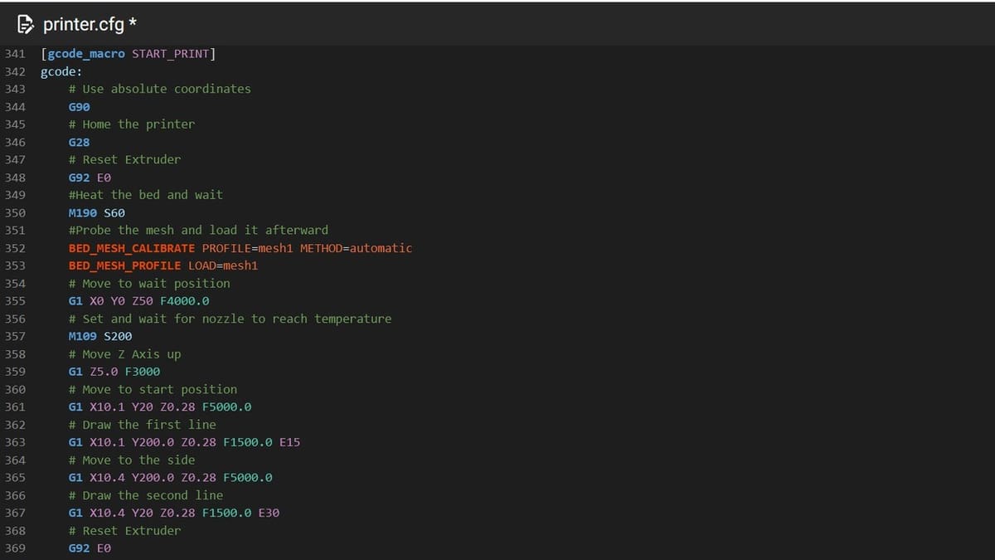Click line number 355 in the gutter
The image size is (995, 560).
[x=15, y=301]
